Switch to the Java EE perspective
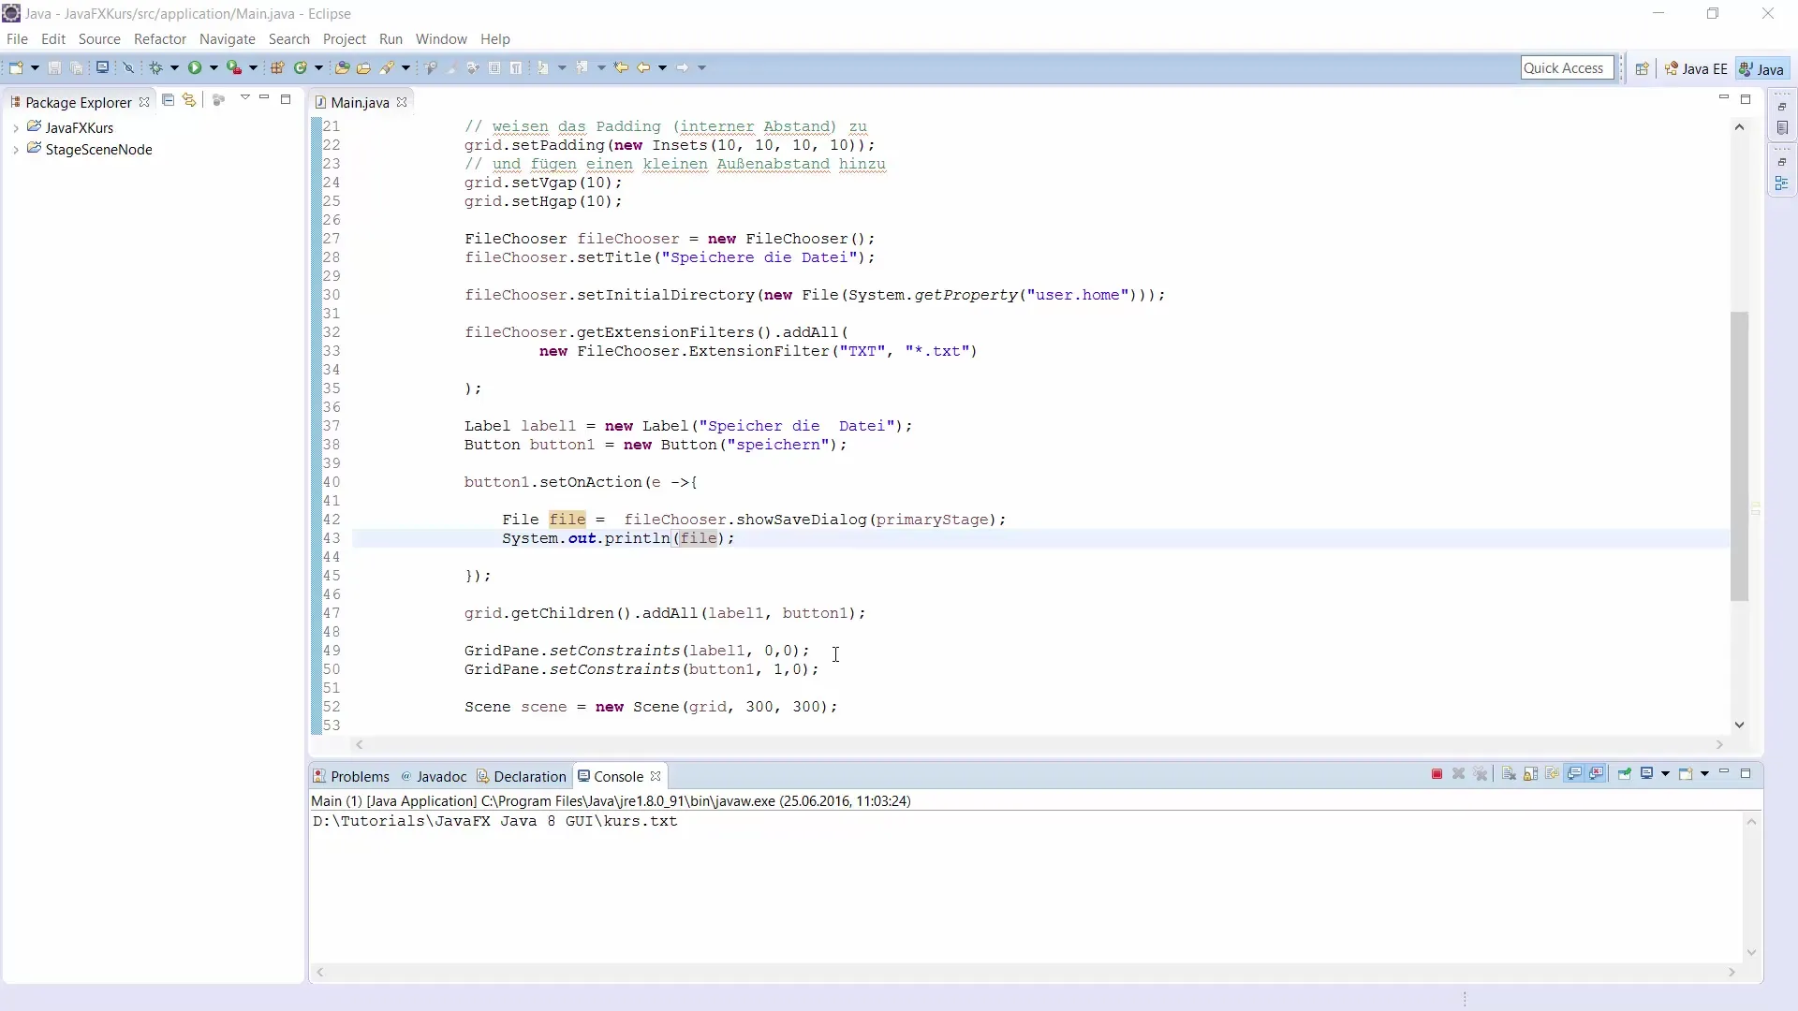Screen dimensions: 1798x1011 (x=1696, y=68)
